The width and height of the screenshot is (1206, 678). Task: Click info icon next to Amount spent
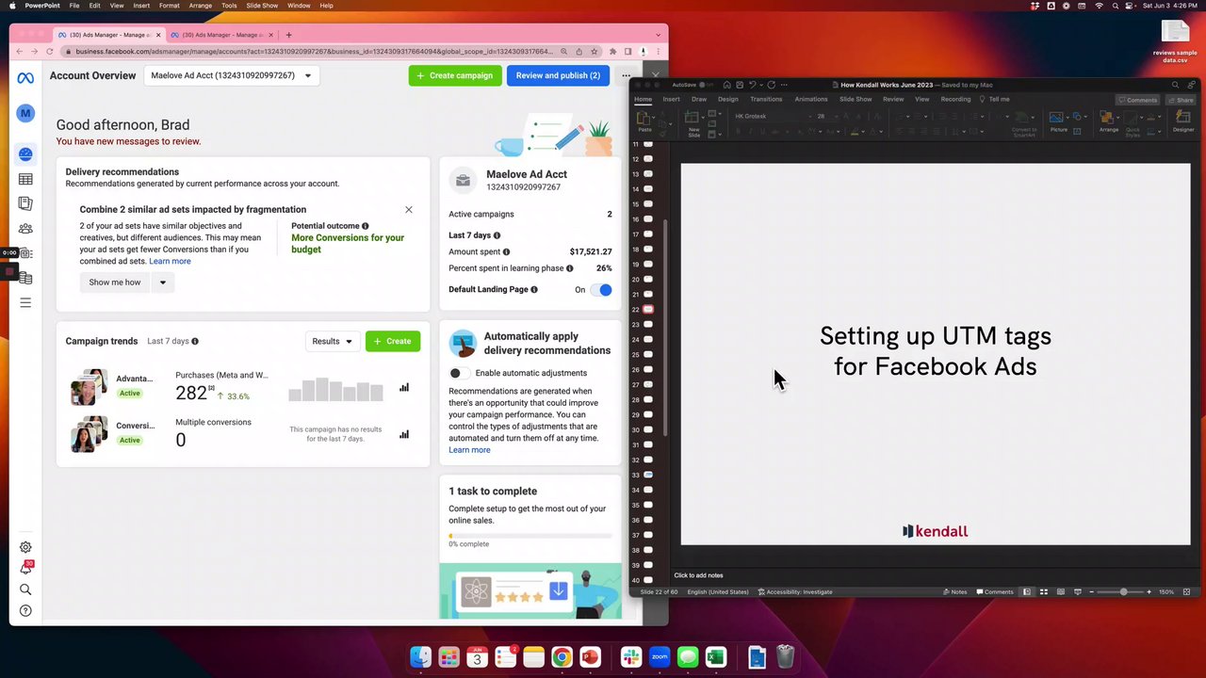506,251
